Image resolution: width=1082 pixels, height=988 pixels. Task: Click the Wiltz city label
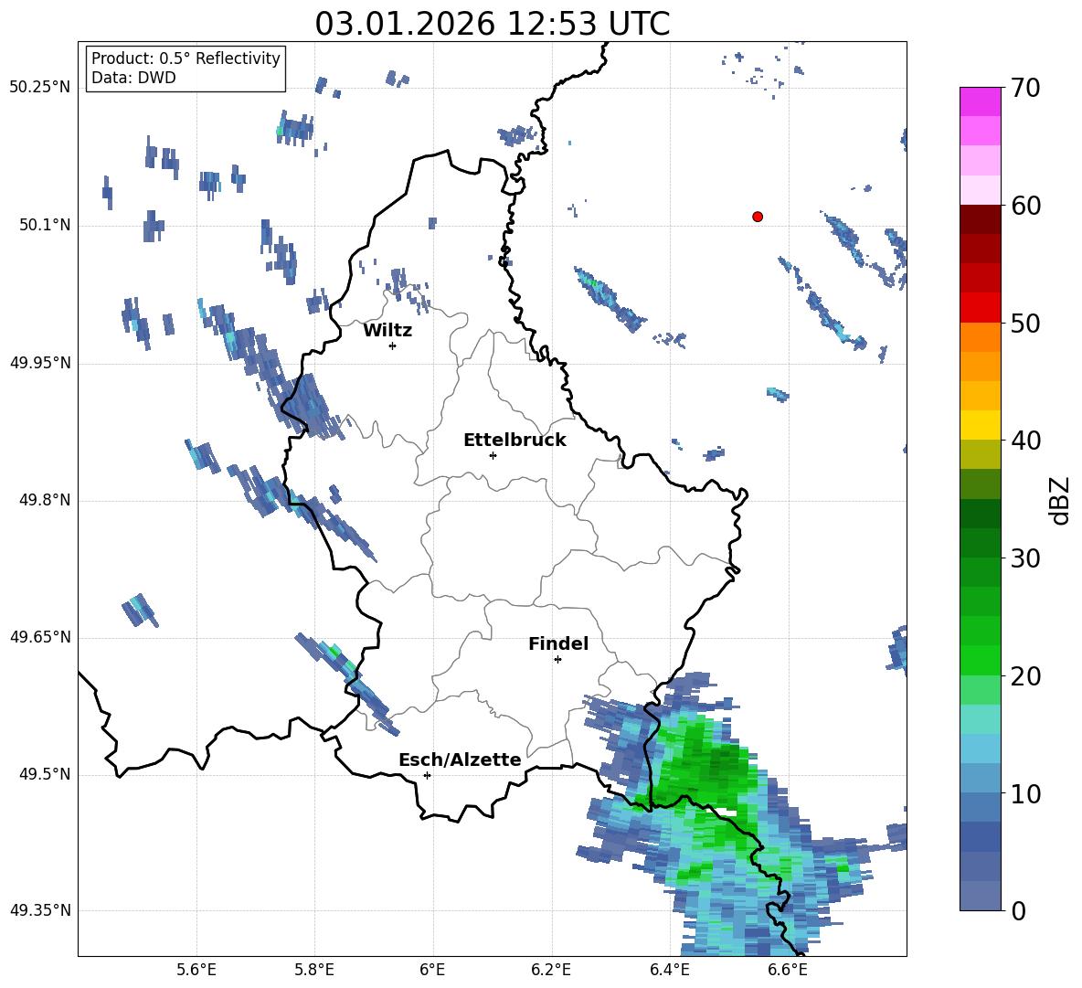tap(387, 331)
